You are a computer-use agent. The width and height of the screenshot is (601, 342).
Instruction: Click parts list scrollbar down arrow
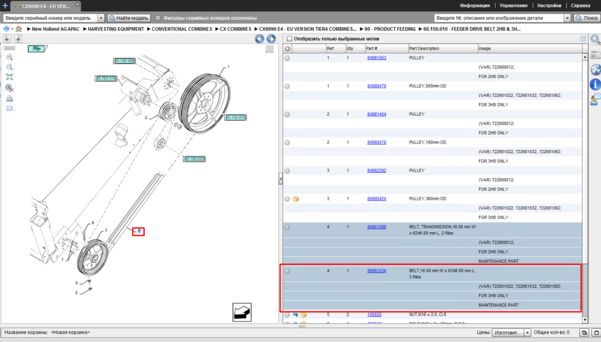585,320
